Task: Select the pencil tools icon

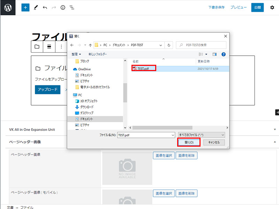Action: tap(36, 7)
